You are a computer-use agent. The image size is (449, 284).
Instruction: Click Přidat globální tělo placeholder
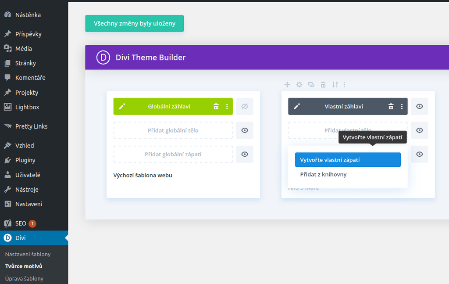point(173,130)
